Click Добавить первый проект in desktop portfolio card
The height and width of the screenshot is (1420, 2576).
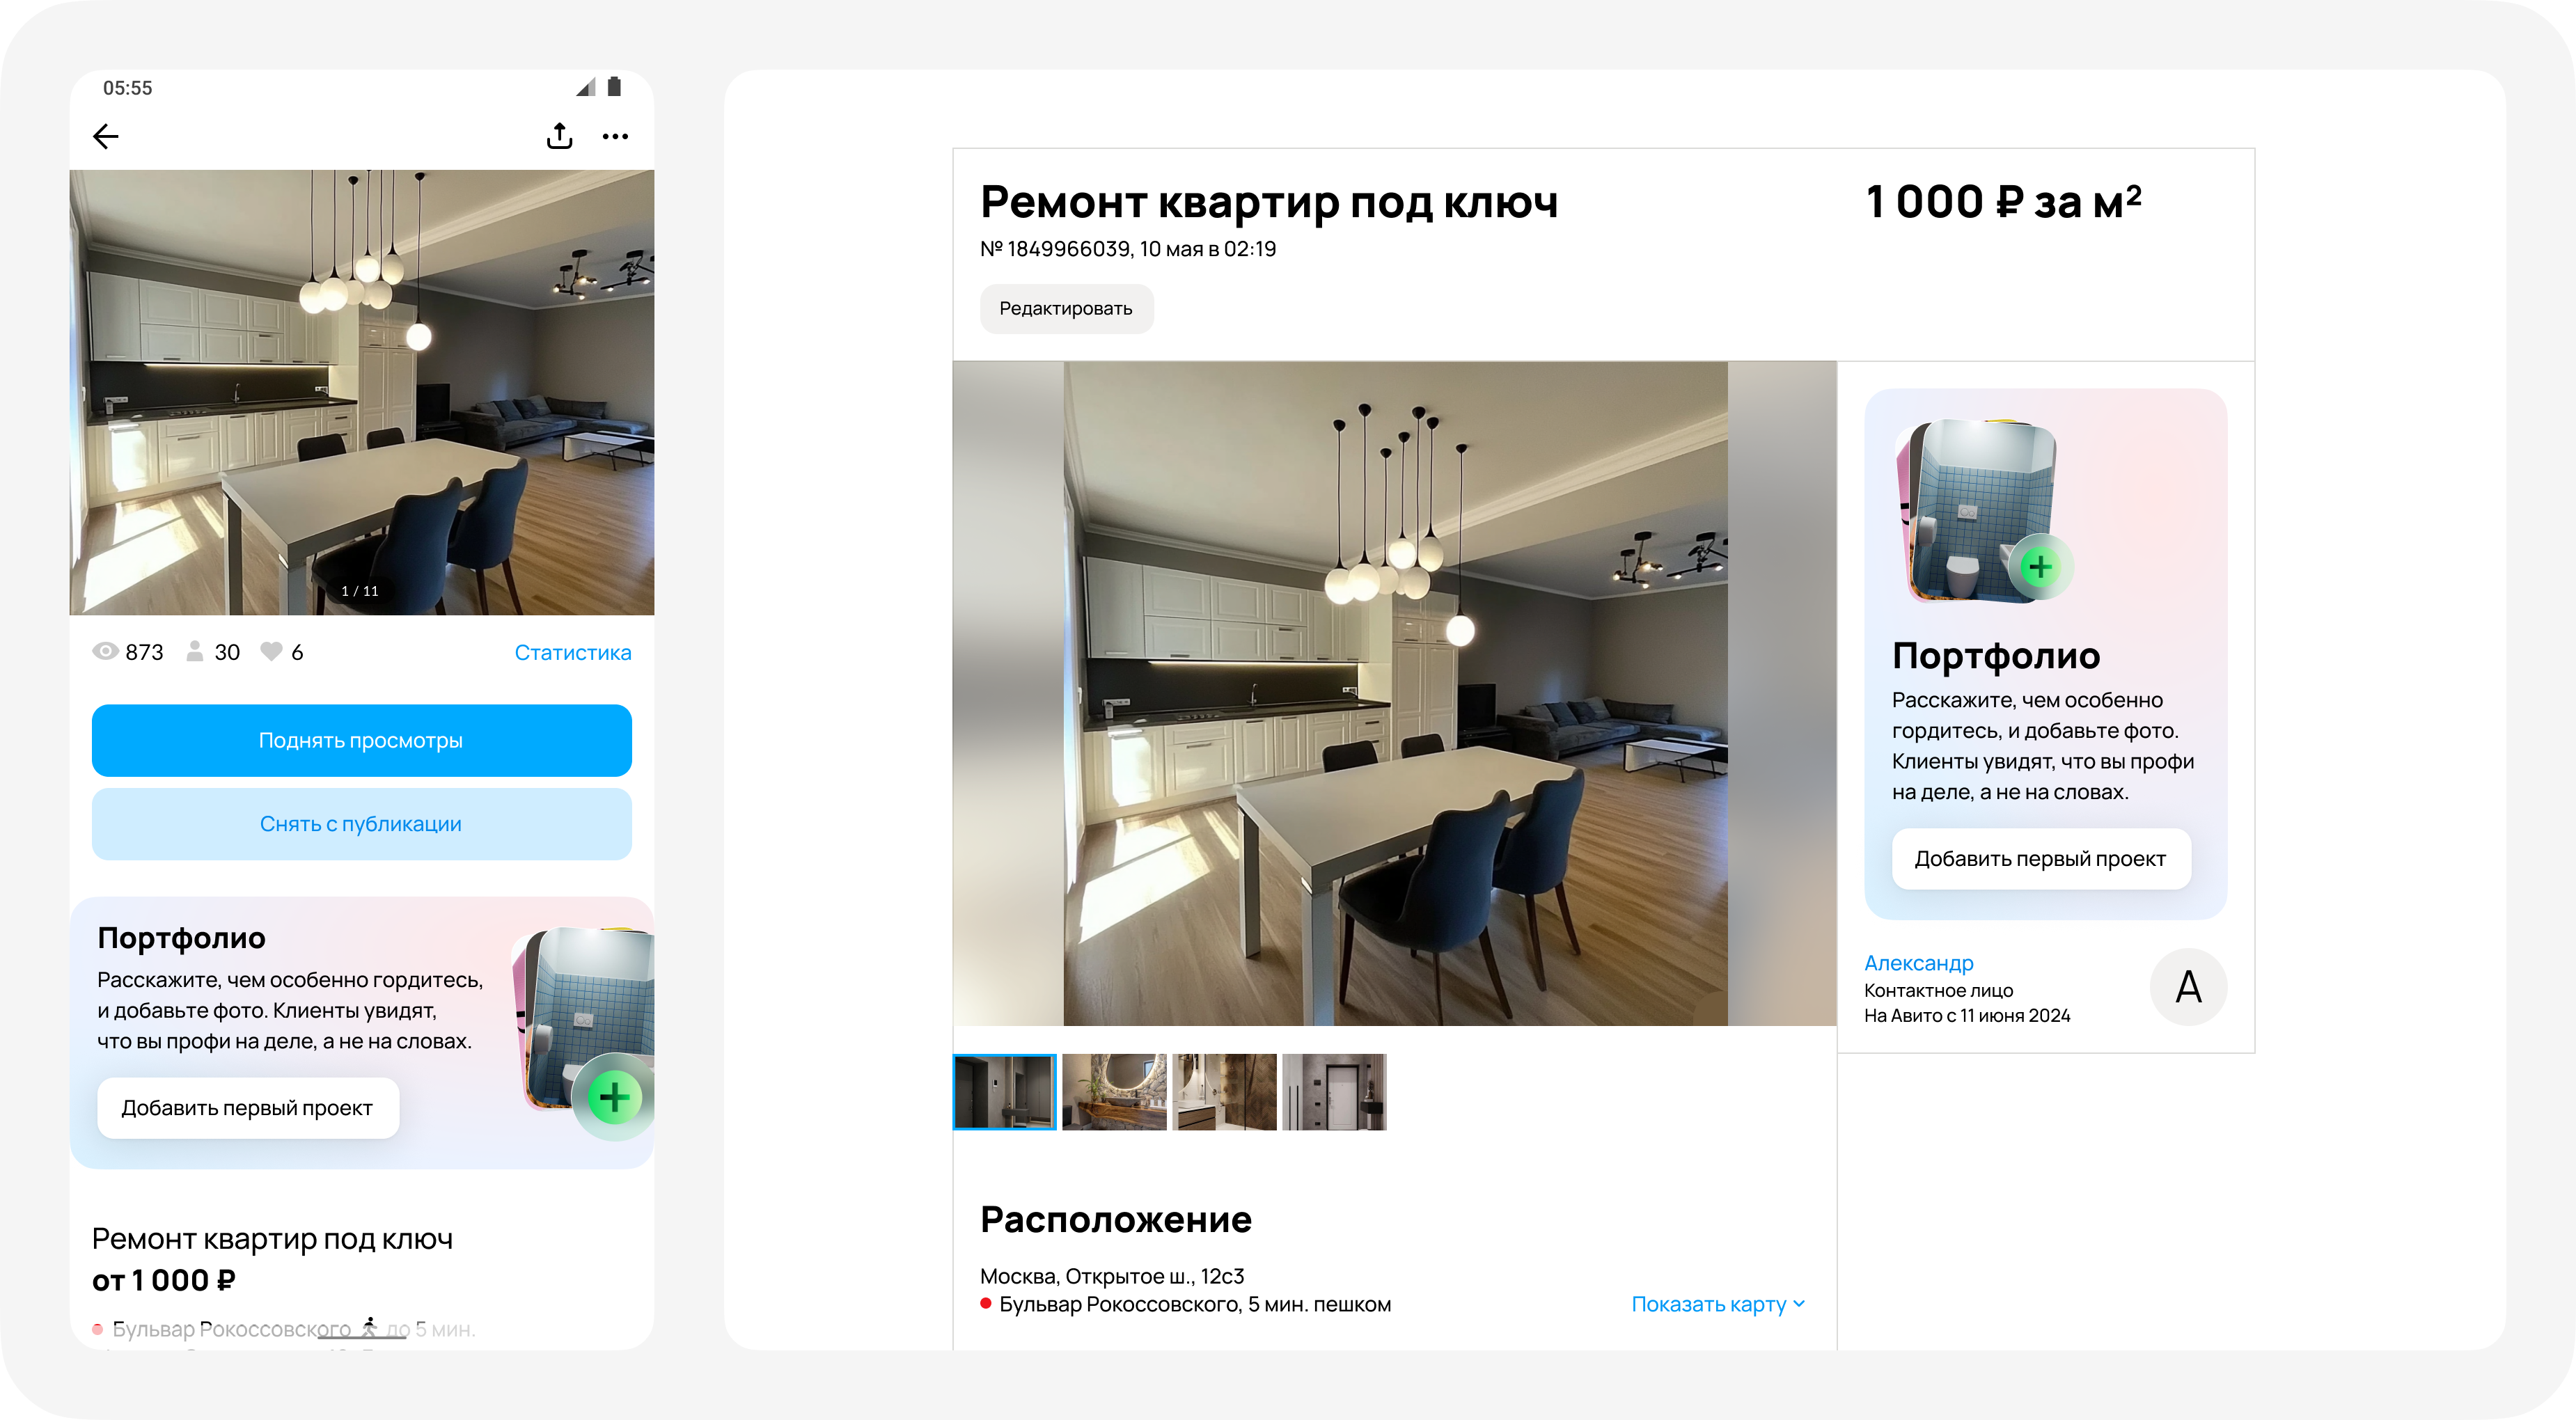point(2040,858)
